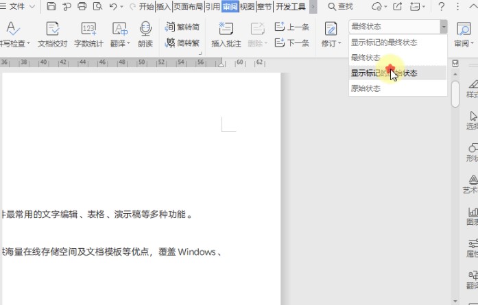Viewport: 478px width, 305px height.
Task: Choose 最终状态 from the dropdown list
Action: 398,58
